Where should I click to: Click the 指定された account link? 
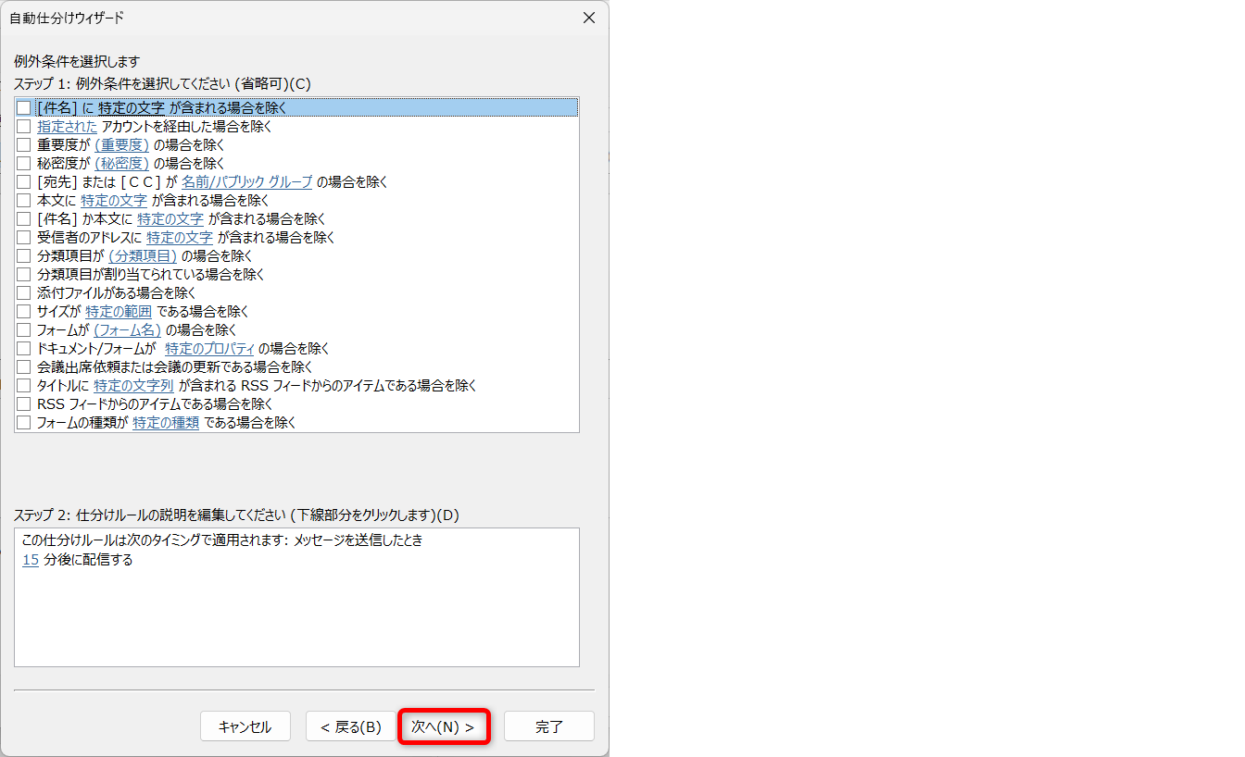67,126
